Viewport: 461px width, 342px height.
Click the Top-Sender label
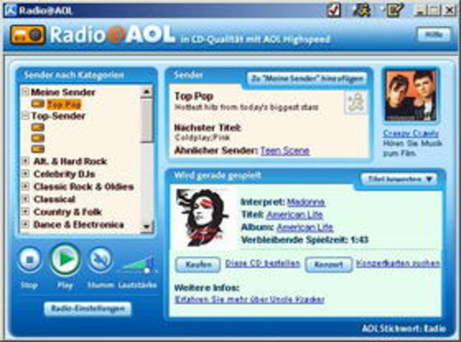tap(58, 116)
